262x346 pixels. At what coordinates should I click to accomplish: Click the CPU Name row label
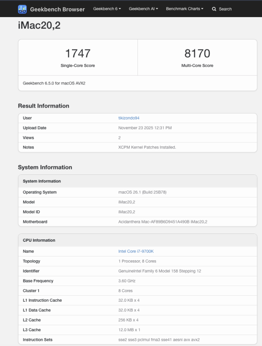click(x=29, y=251)
